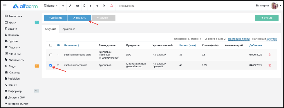
Task: Open the wrench settings icon
Action: pyautogui.click(x=70, y=6)
